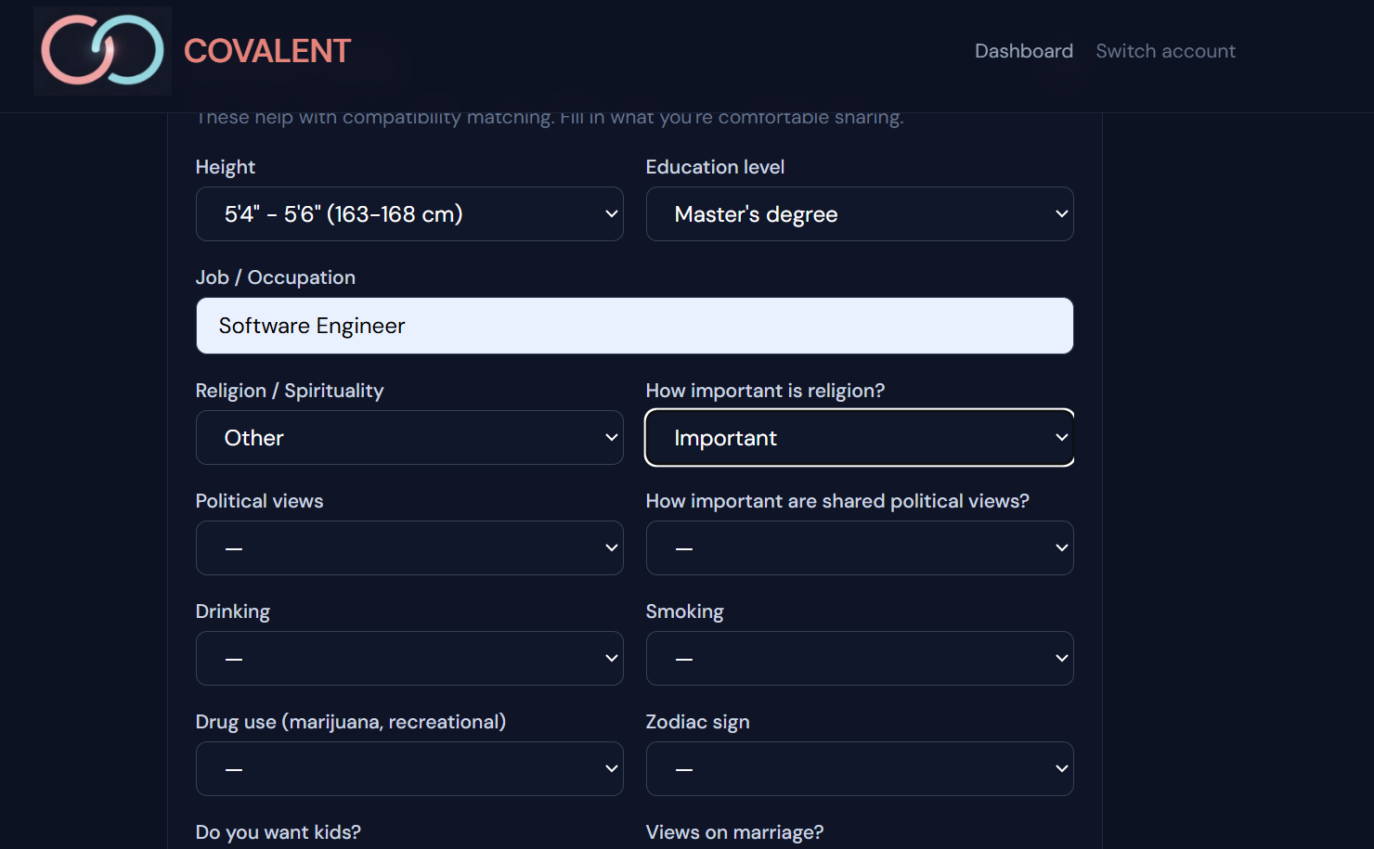The height and width of the screenshot is (849, 1374).
Task: Open the Height dropdown
Action: [408, 214]
